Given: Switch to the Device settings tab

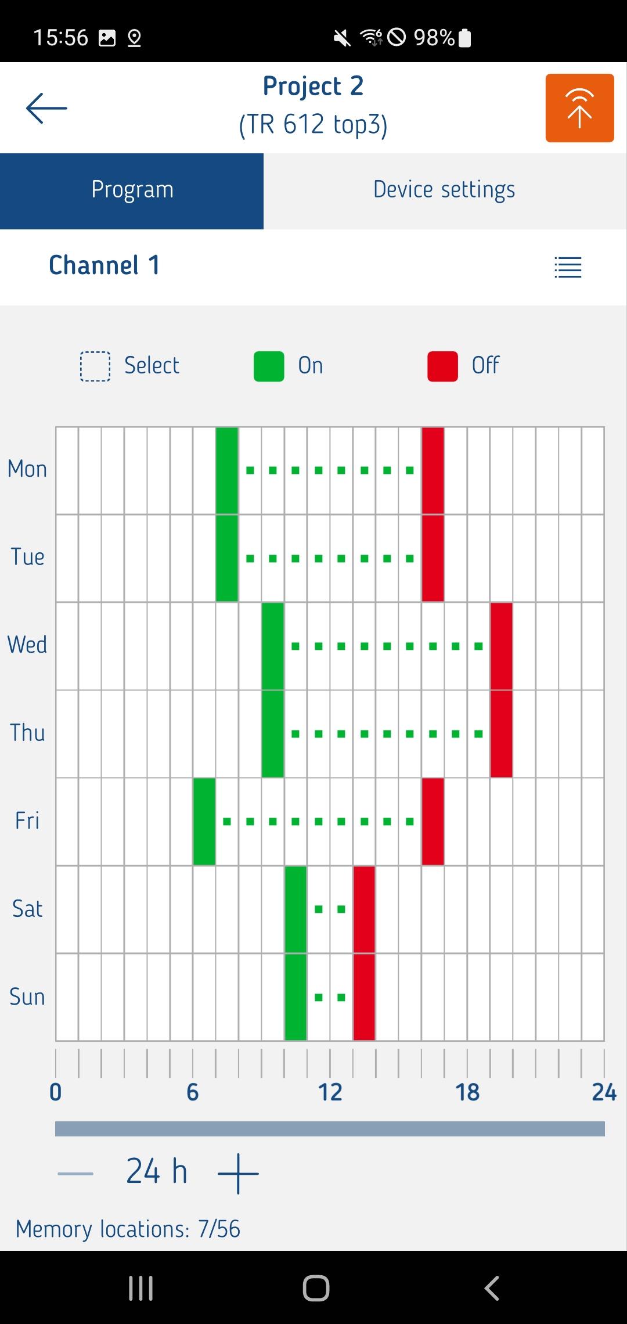Looking at the screenshot, I should click(x=445, y=190).
